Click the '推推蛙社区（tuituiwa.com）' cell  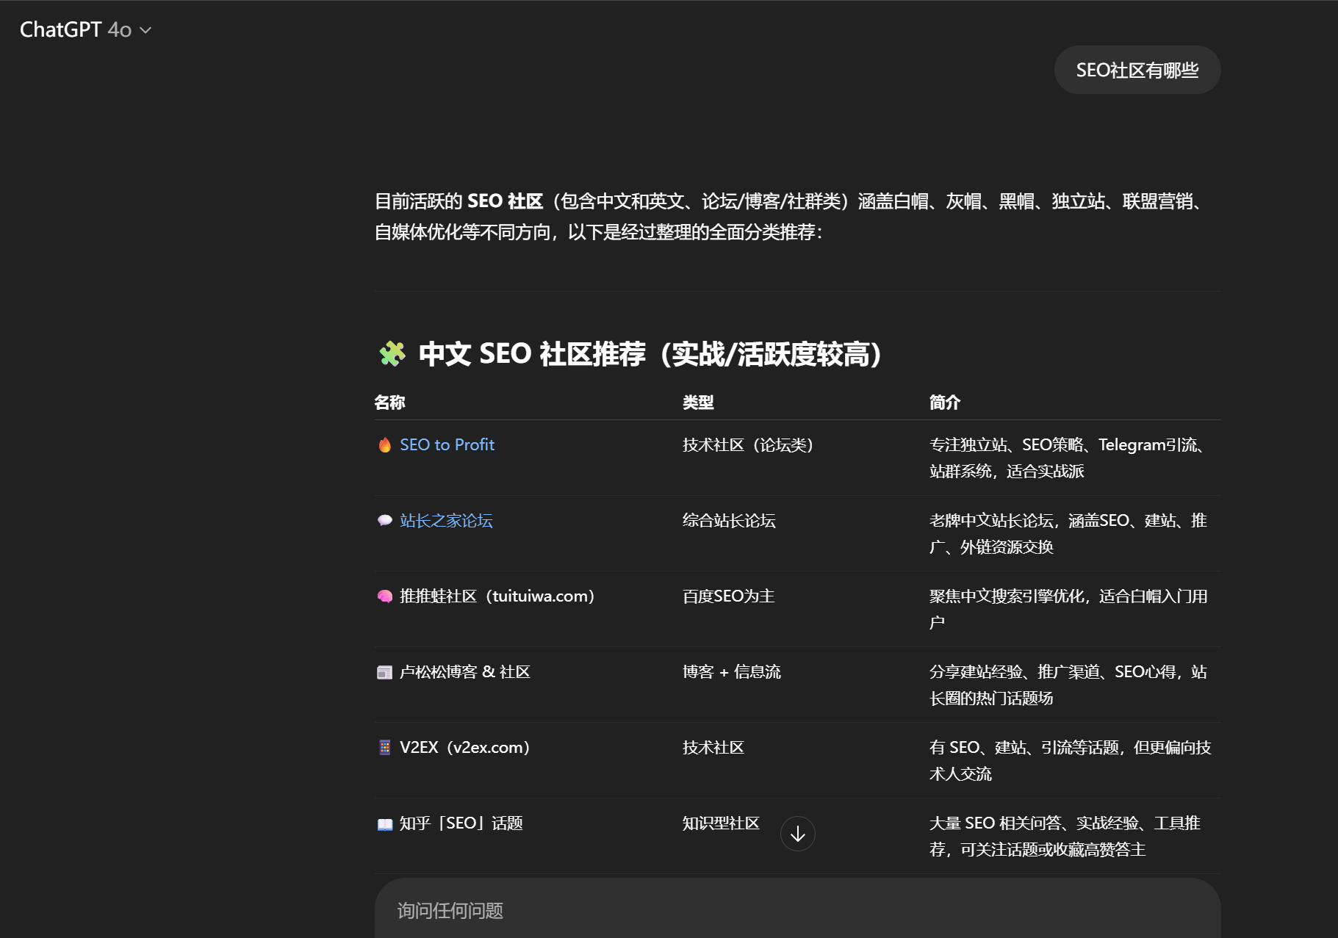click(x=497, y=596)
